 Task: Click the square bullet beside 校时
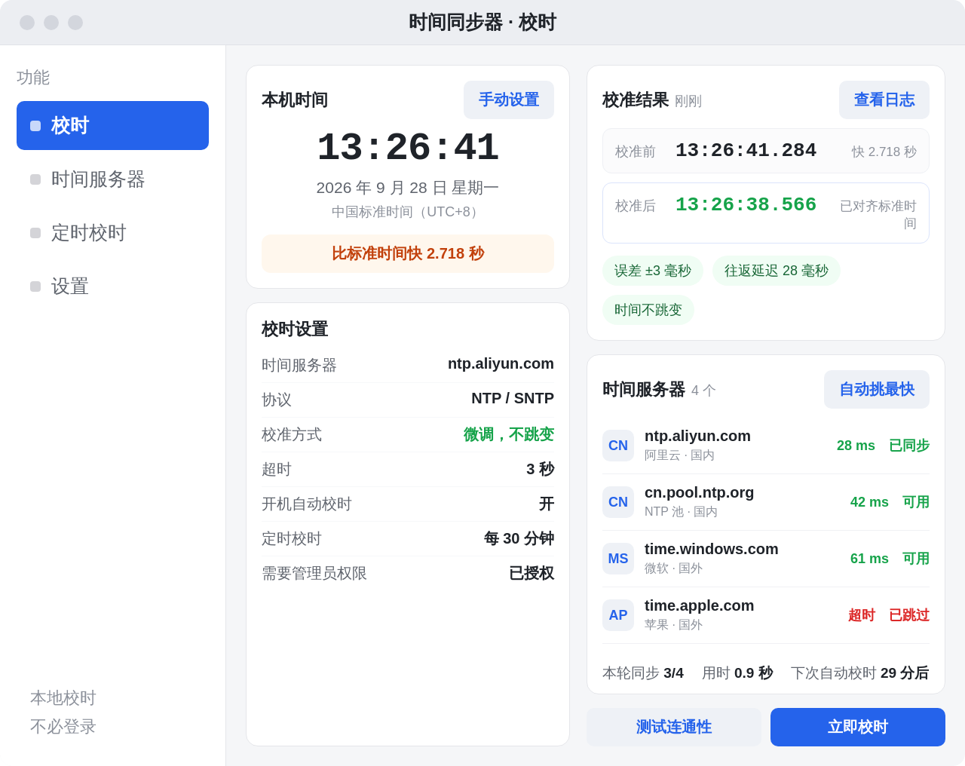click(x=35, y=126)
